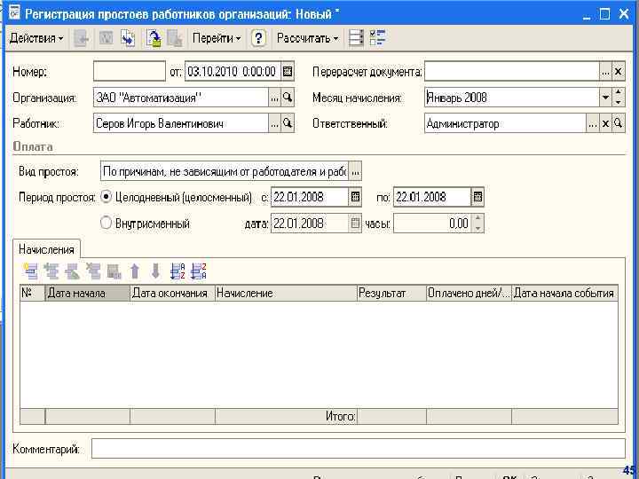The width and height of the screenshot is (639, 479).
Task: Click the copy row icon in Начисления toolbar
Action: pyautogui.click(x=51, y=271)
